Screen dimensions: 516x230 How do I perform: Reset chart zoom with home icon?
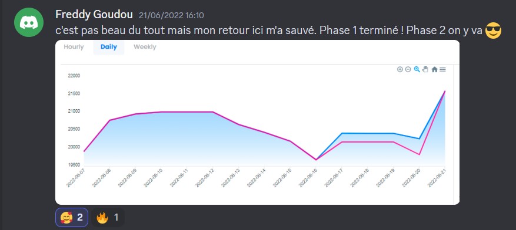tap(434, 69)
